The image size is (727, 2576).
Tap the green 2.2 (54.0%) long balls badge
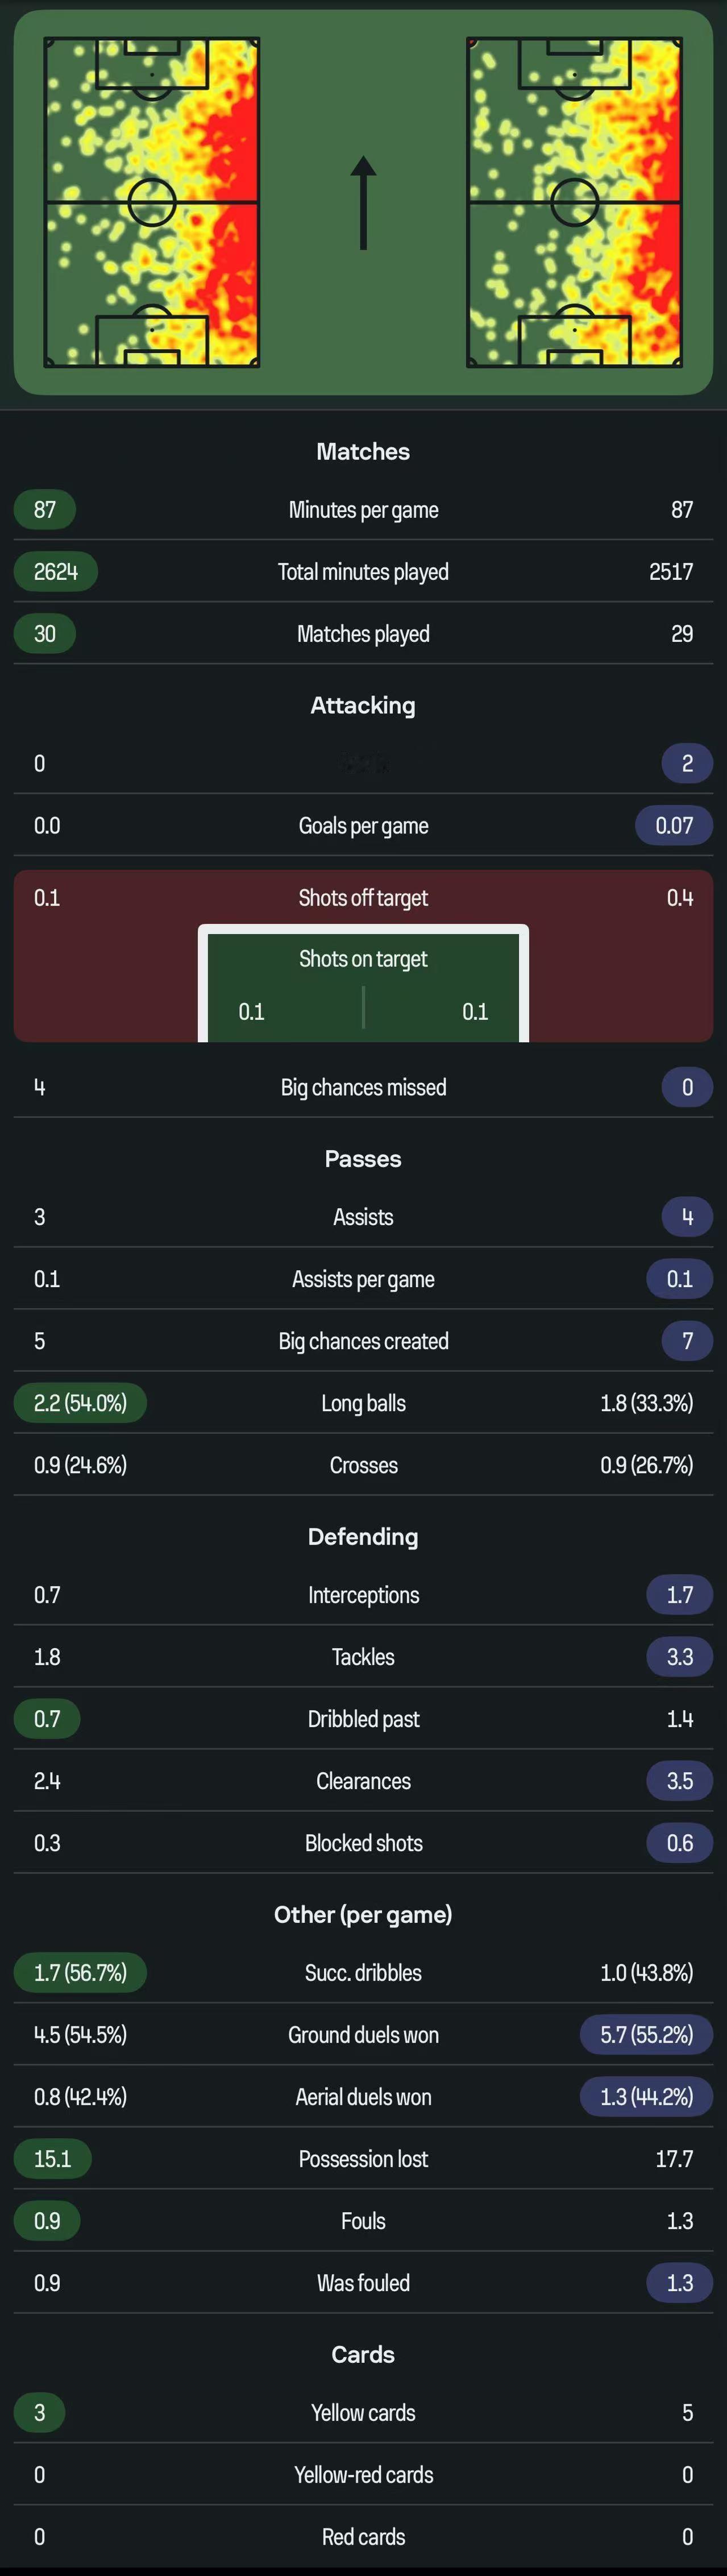[x=80, y=1403]
